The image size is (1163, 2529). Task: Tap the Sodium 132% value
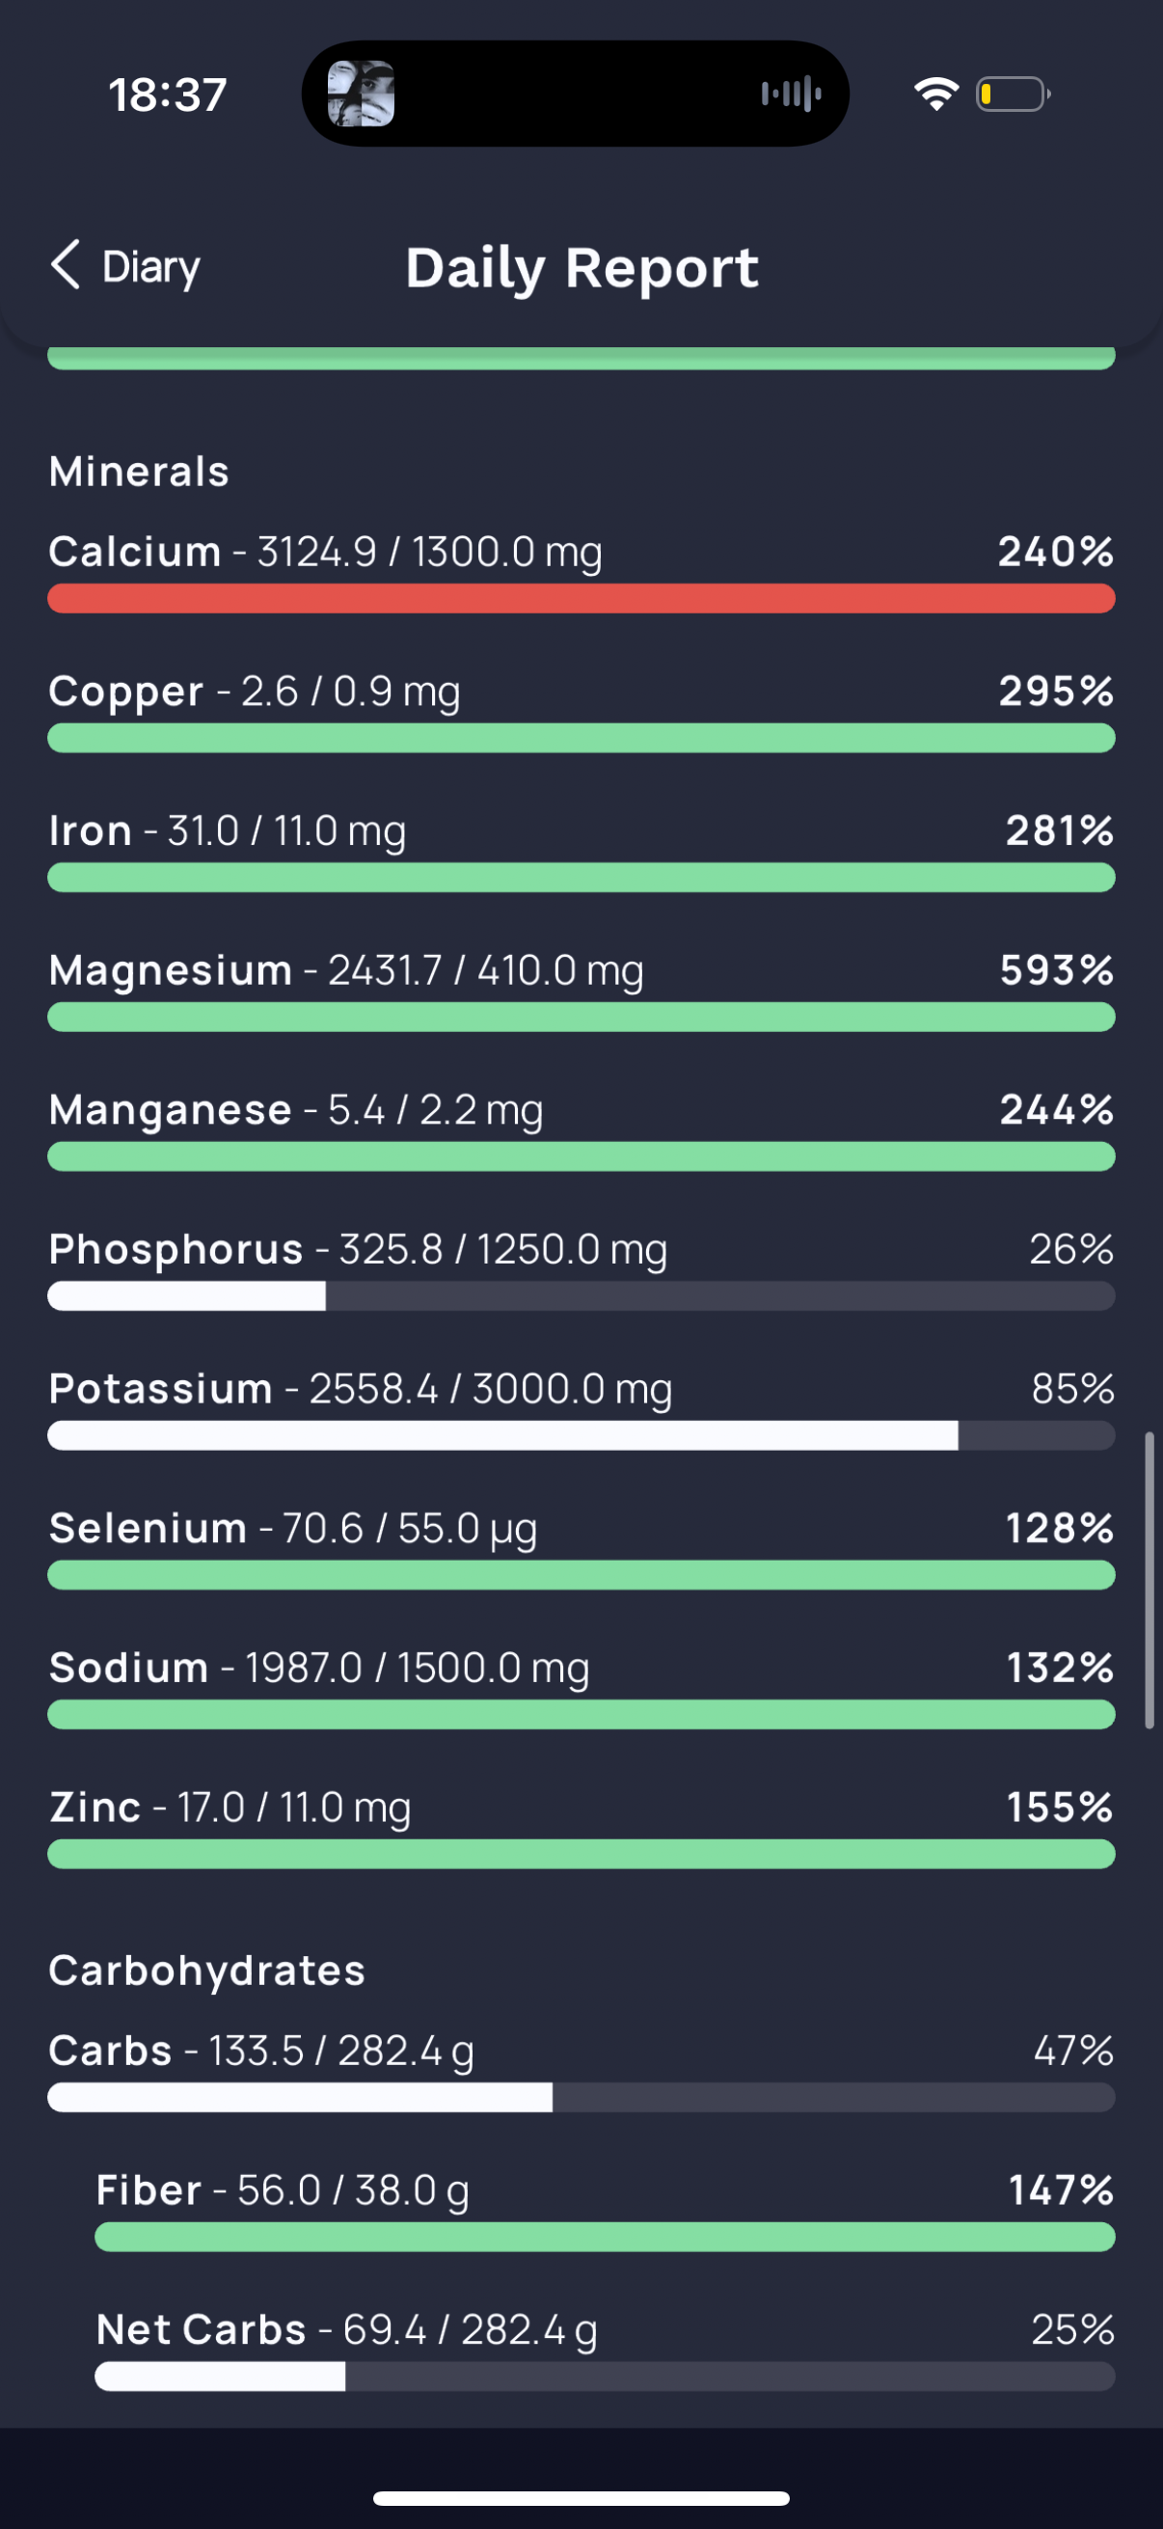point(1060,1667)
